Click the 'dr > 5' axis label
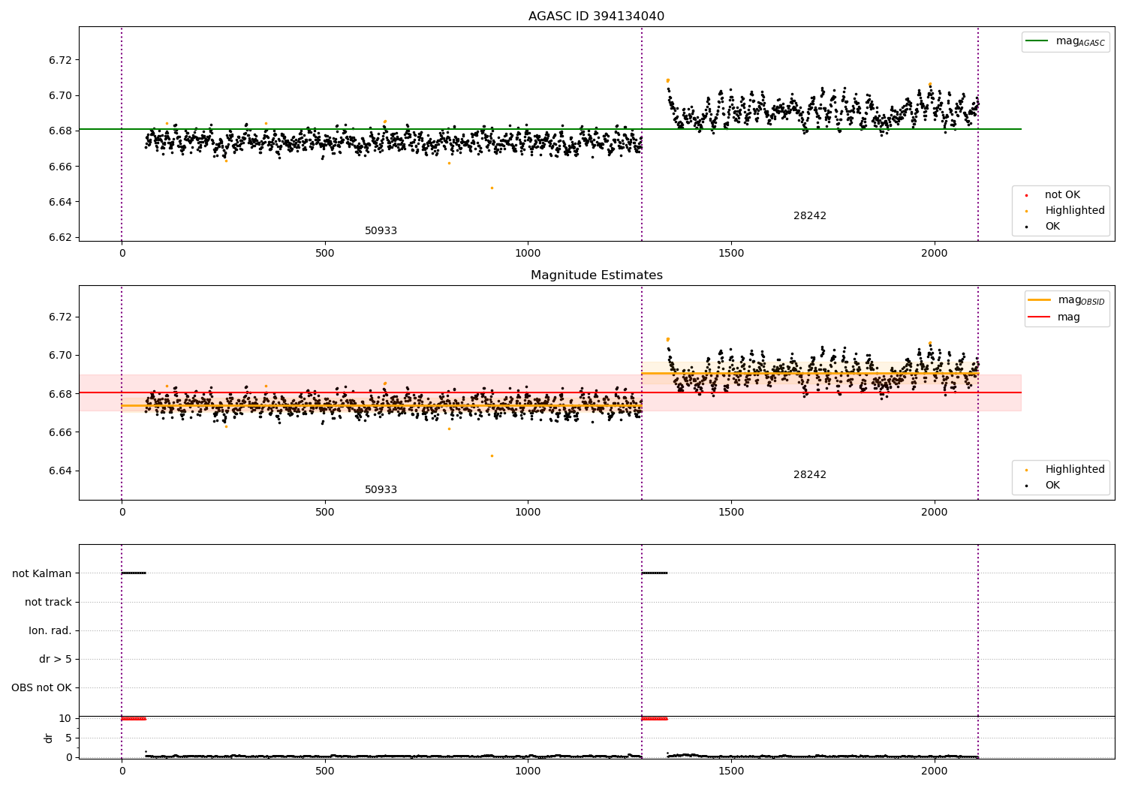The image size is (1126, 788). click(x=56, y=660)
